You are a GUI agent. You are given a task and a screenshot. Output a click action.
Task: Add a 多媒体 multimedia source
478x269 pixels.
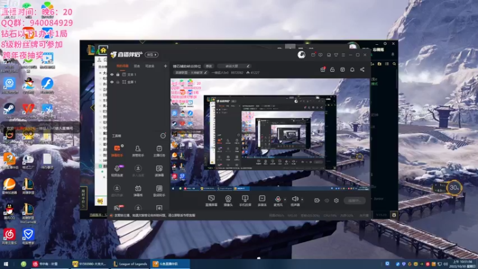(262, 201)
